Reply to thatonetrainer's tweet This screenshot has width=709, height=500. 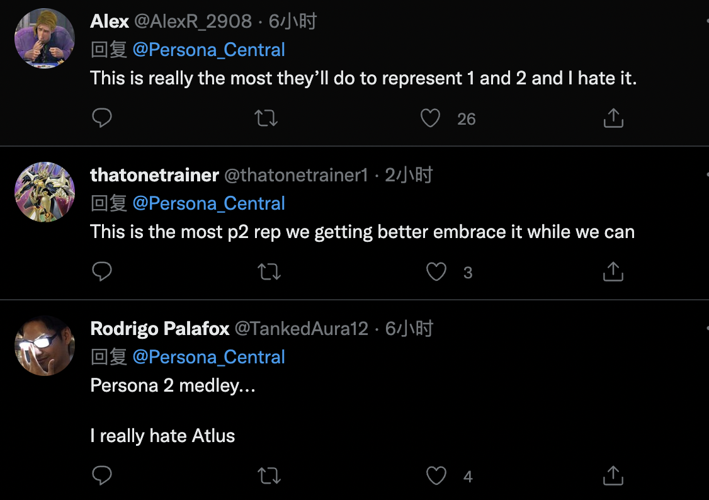(x=101, y=271)
